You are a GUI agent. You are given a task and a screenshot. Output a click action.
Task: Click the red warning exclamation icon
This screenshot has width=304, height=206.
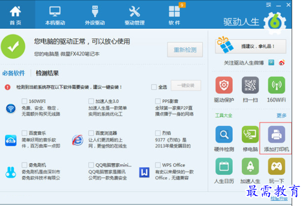coord(8,87)
